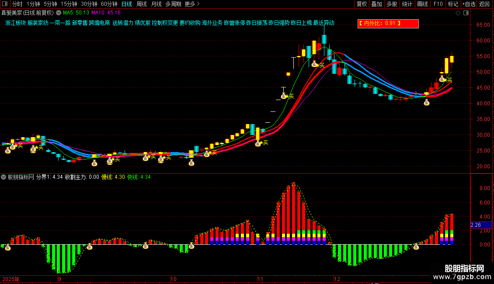Viewport: 494px width, 284px height.
Task: Open the 新零售 concept tag
Action: pyautogui.click(x=80, y=23)
